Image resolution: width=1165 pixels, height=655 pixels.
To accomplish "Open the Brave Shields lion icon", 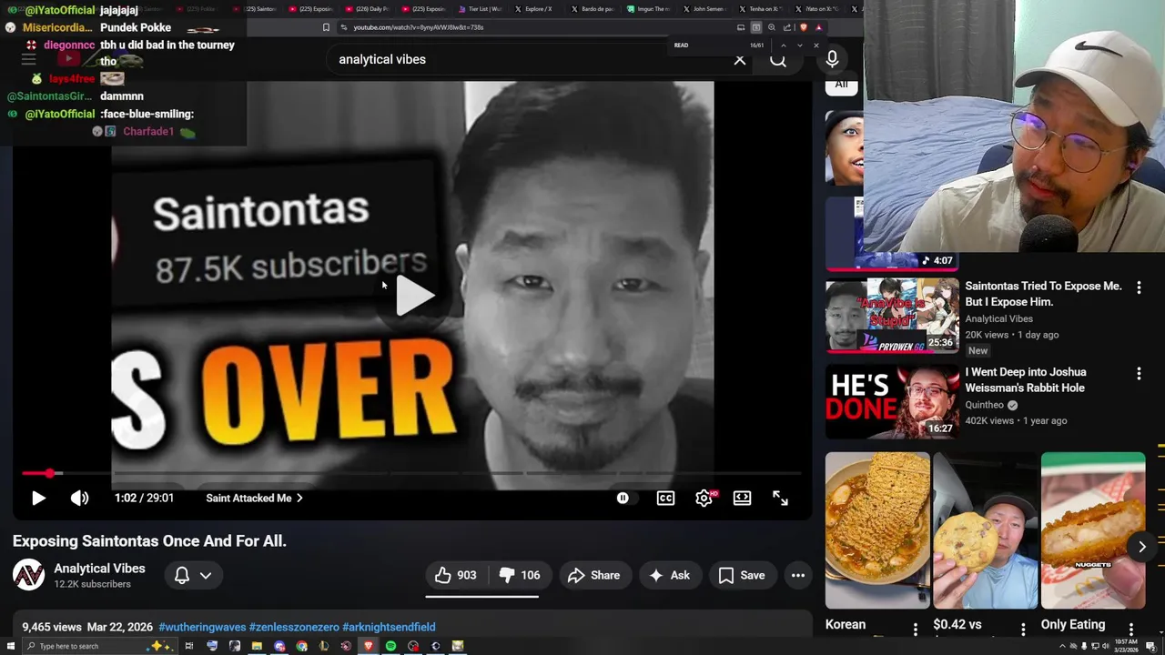I will [x=804, y=27].
